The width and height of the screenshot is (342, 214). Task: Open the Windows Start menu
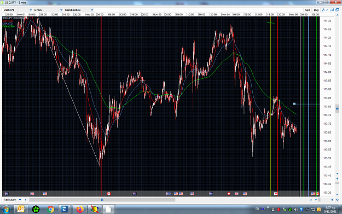coord(6,210)
